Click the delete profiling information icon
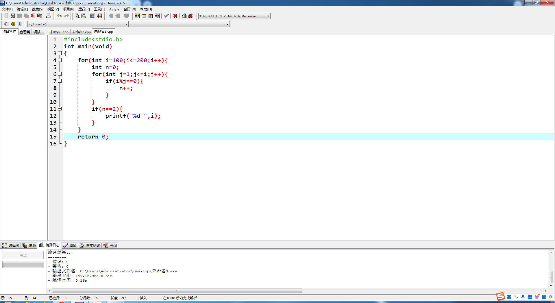This screenshot has width=555, height=303. tap(191, 16)
